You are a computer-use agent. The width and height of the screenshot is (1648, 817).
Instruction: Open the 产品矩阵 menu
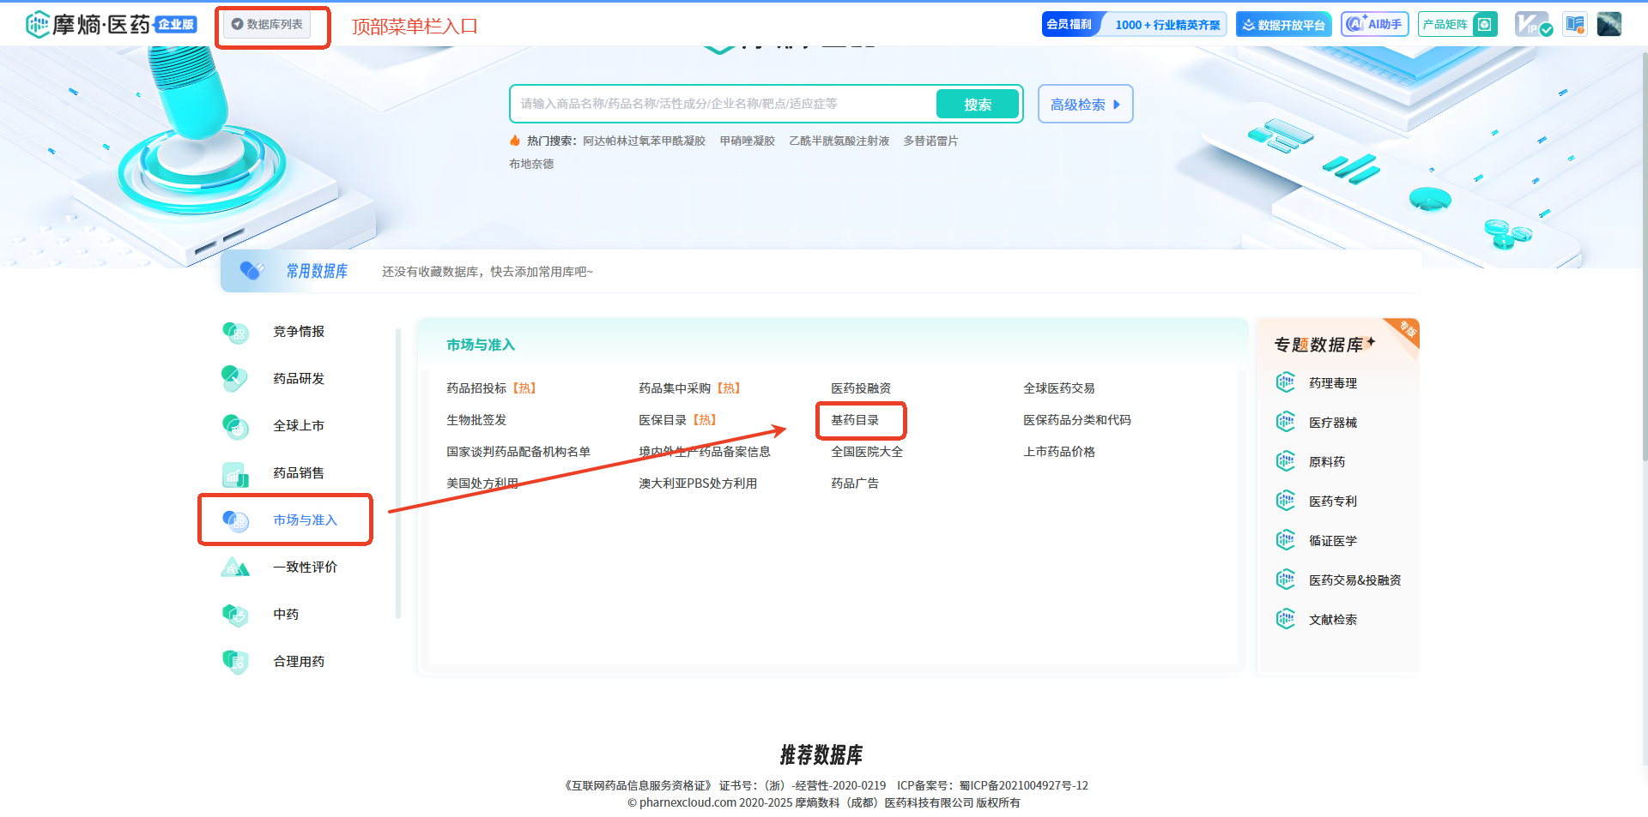[x=1457, y=24]
